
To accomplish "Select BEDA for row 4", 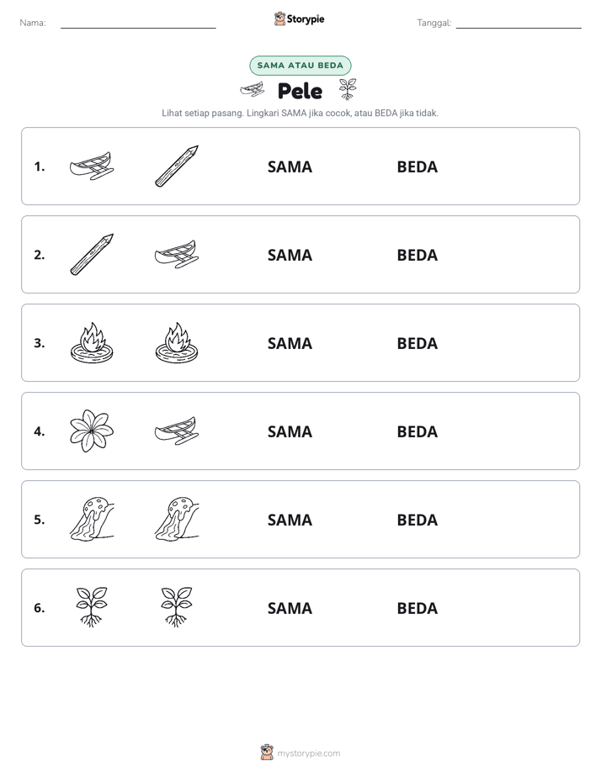I will click(417, 431).
